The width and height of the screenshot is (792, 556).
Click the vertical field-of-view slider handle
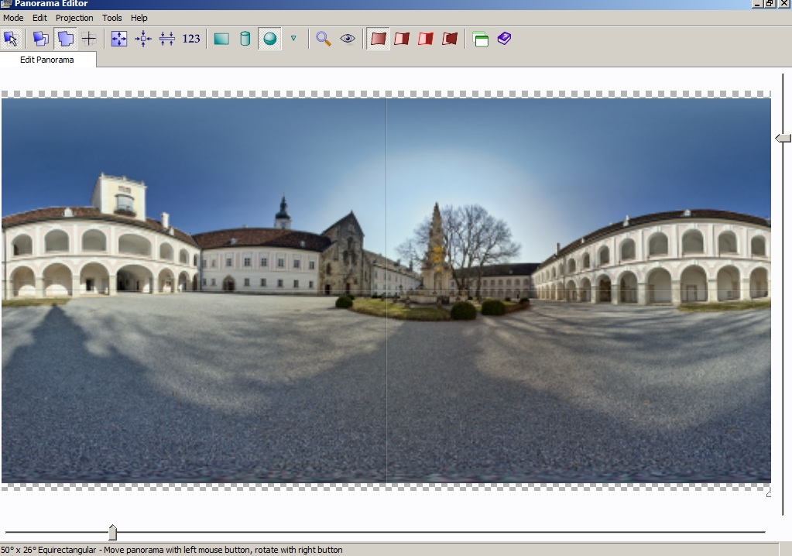click(x=783, y=138)
